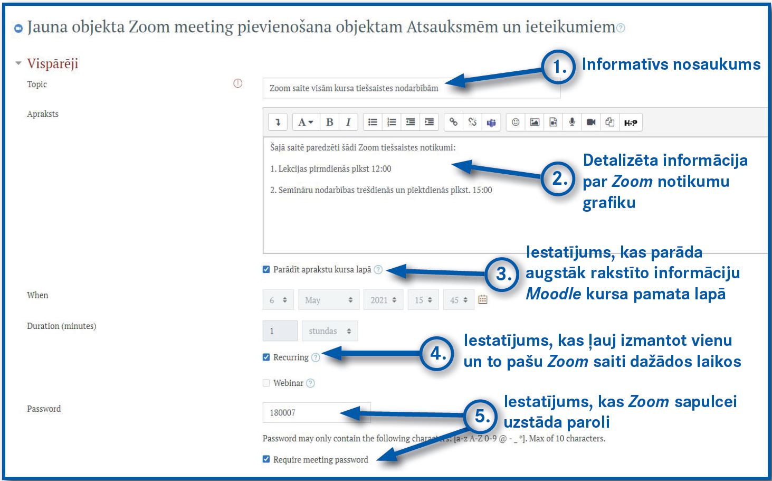The width and height of the screenshot is (772, 481).
Task: Open the month dropdown showing May
Action: [328, 300]
